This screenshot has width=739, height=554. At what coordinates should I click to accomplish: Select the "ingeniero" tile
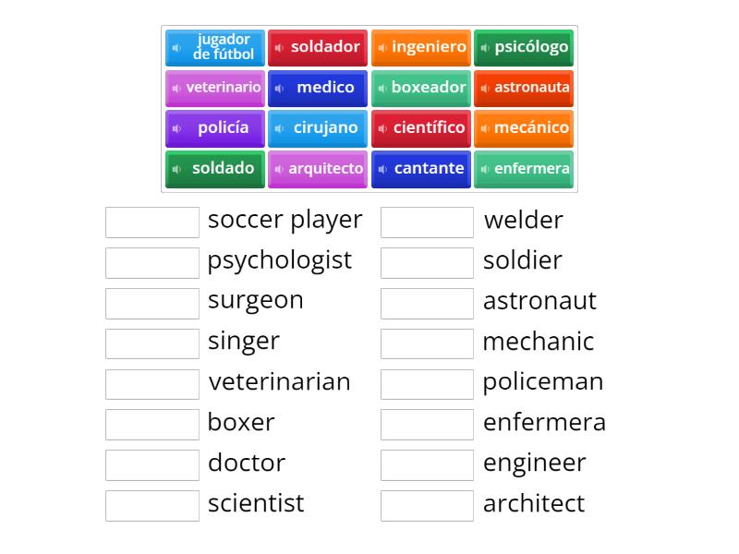tap(421, 47)
